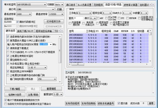
Task: Open the 程序空间 filter dropdown
Action: point(107,13)
